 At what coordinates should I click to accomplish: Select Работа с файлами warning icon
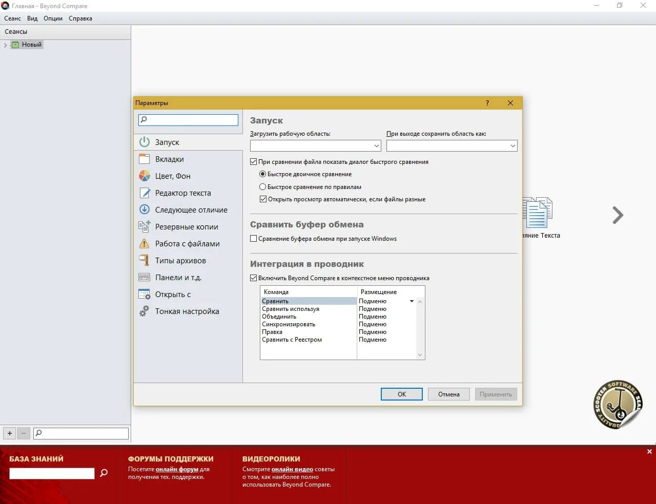[145, 243]
